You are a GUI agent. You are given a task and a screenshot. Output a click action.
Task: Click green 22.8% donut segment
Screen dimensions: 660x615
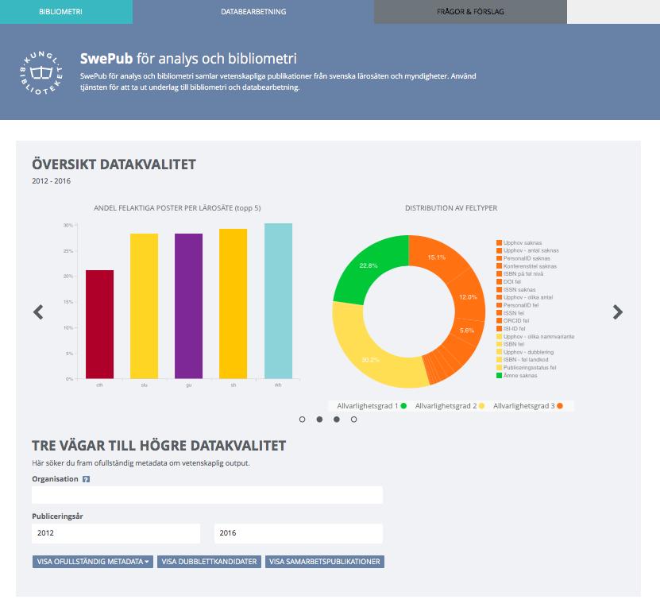tap(369, 265)
